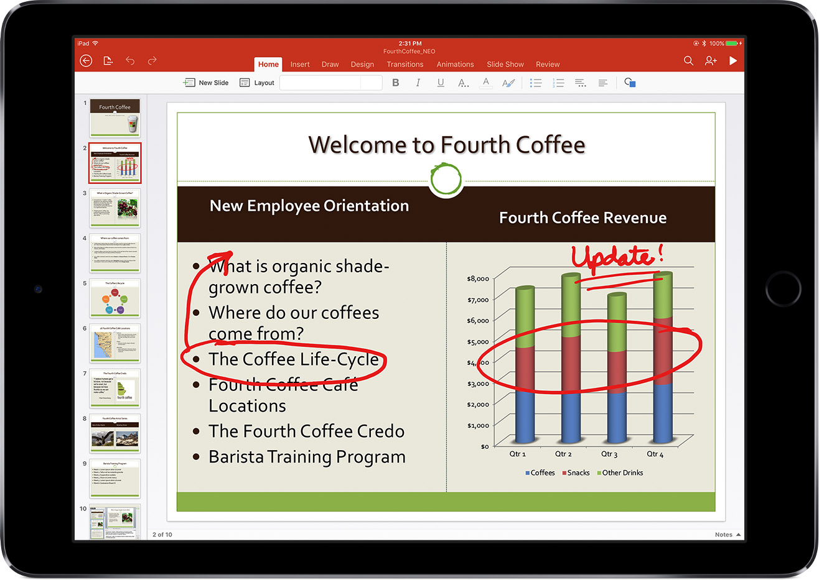Open more font formatting options
This screenshot has height=580, width=819.
(x=463, y=83)
